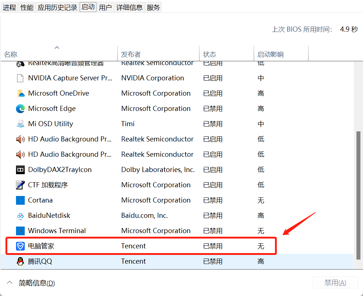
Task: Click startup impact 无 in 电脑管家 row
Action: click(x=261, y=246)
